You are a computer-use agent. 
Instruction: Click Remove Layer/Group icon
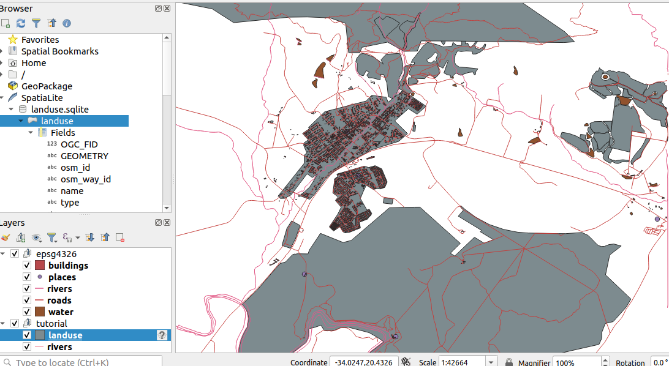coord(120,237)
